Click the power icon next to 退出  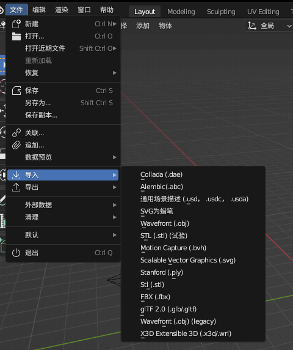click(x=16, y=253)
